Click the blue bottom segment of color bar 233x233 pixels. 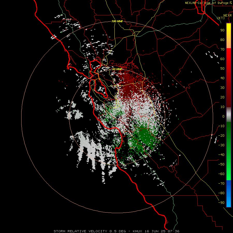(229, 194)
